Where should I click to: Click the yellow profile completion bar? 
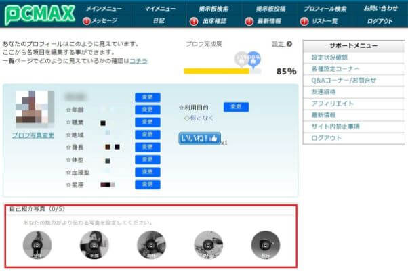[217, 71]
